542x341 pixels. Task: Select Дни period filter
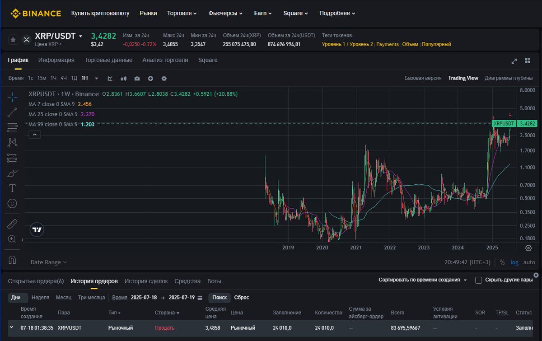pos(18,298)
